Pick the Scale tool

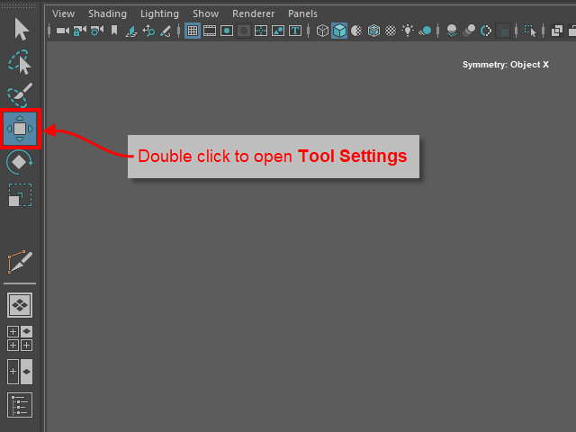point(20,195)
